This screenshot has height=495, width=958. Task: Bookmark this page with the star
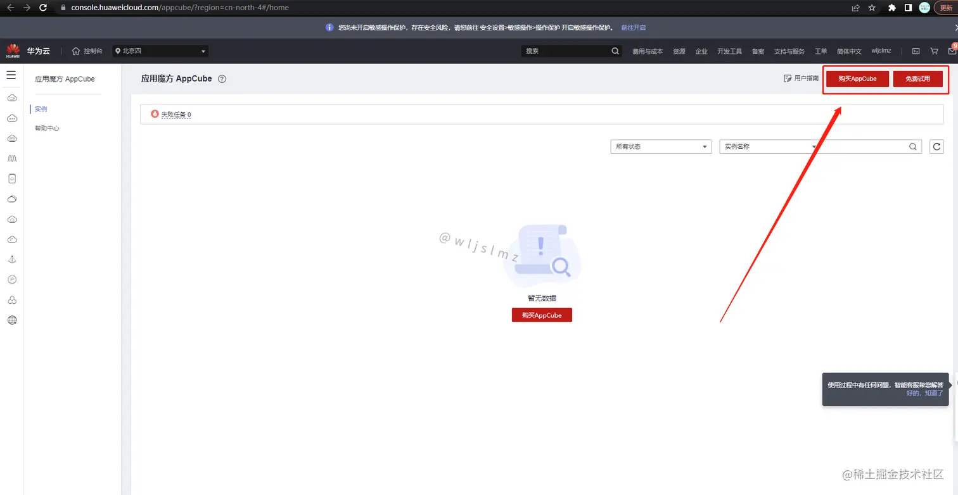pos(872,8)
